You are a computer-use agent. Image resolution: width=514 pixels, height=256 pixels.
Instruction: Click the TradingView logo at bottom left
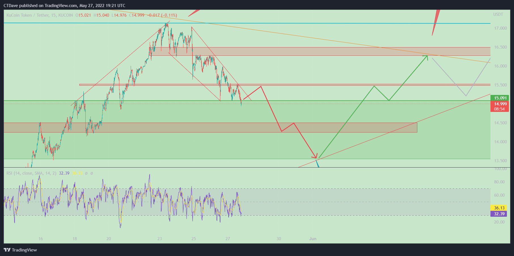(20, 250)
